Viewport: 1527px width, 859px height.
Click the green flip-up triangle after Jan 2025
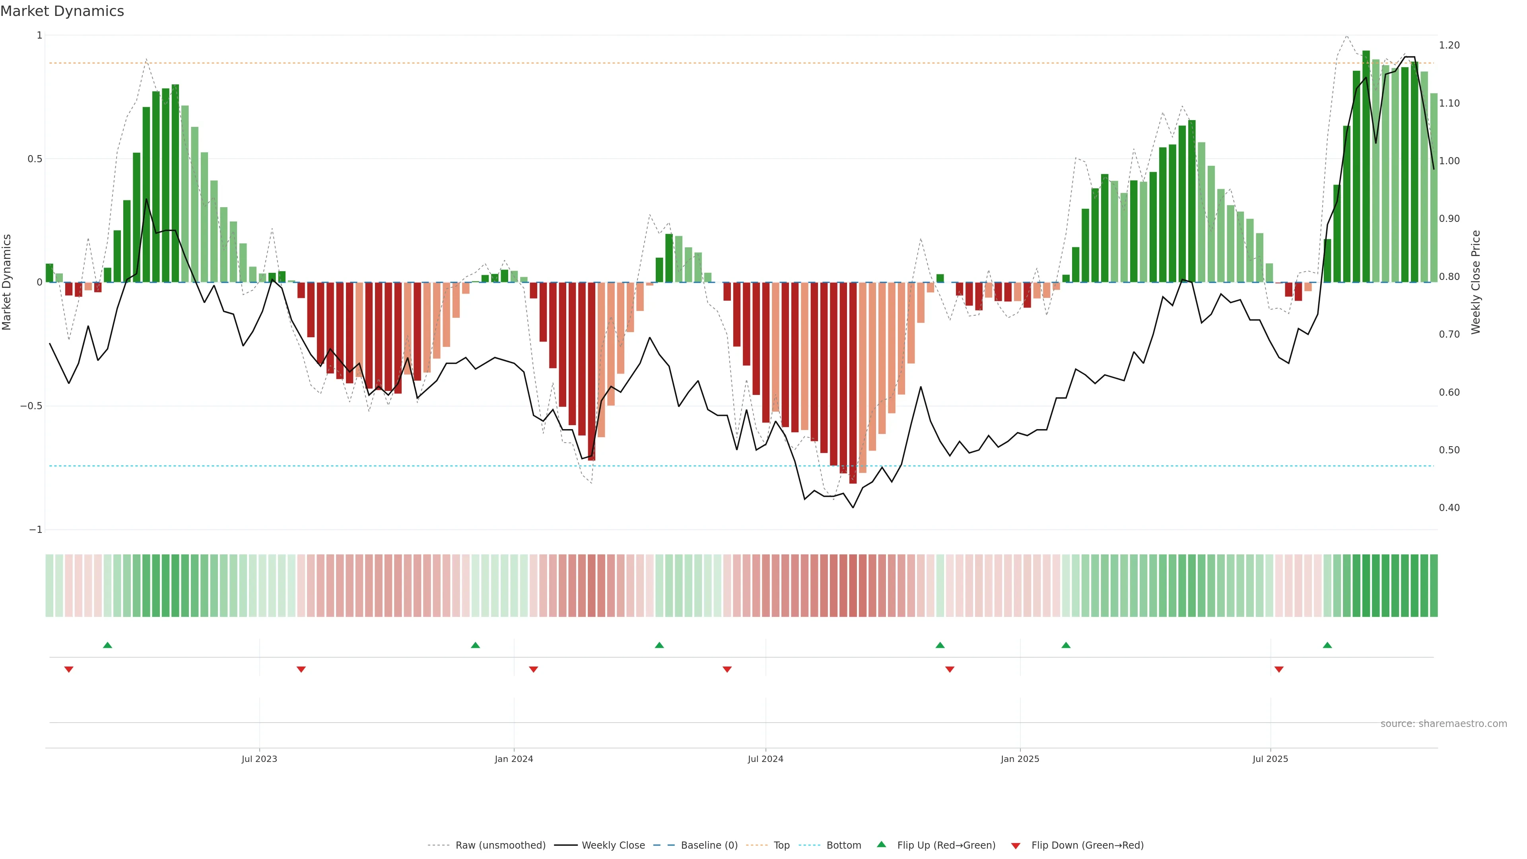(1066, 645)
